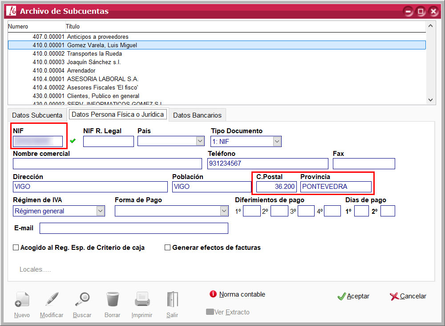Click the C.Postal field showing 36.200
This screenshot has width=445, height=326.
point(276,187)
